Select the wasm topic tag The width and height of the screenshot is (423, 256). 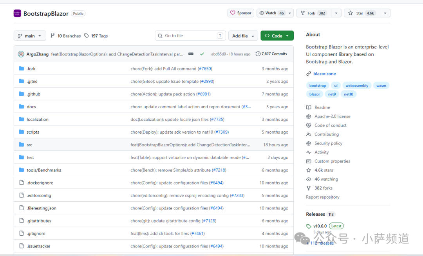tap(381, 85)
